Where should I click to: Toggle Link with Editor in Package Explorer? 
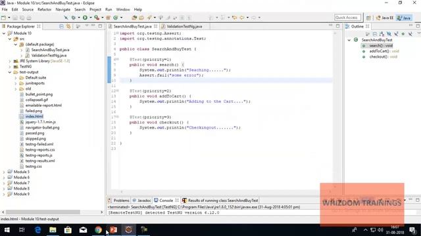pos(68,26)
